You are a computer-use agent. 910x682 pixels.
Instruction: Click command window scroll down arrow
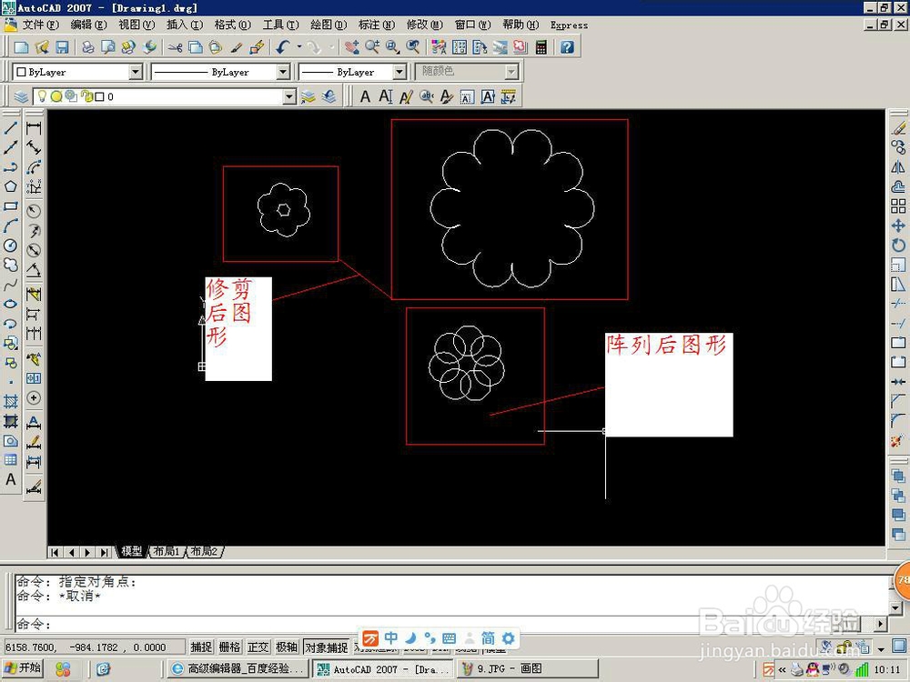coord(895,607)
